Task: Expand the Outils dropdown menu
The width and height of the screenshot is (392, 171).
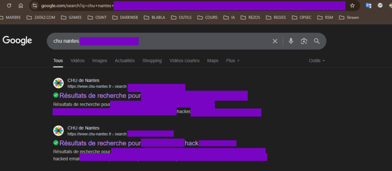Action: click(317, 60)
